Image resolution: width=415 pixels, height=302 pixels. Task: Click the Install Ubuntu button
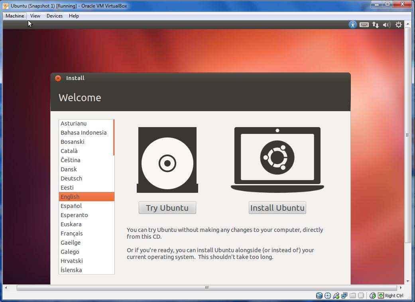click(x=277, y=208)
